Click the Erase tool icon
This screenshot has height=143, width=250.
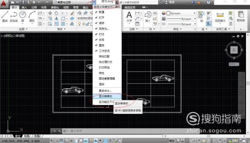tap(72, 13)
